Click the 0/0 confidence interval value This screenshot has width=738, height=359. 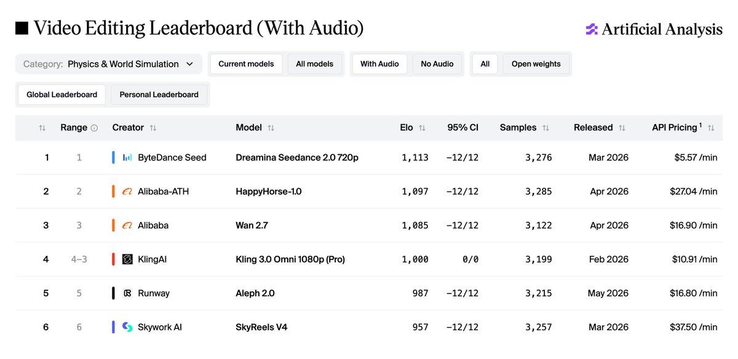click(x=470, y=259)
